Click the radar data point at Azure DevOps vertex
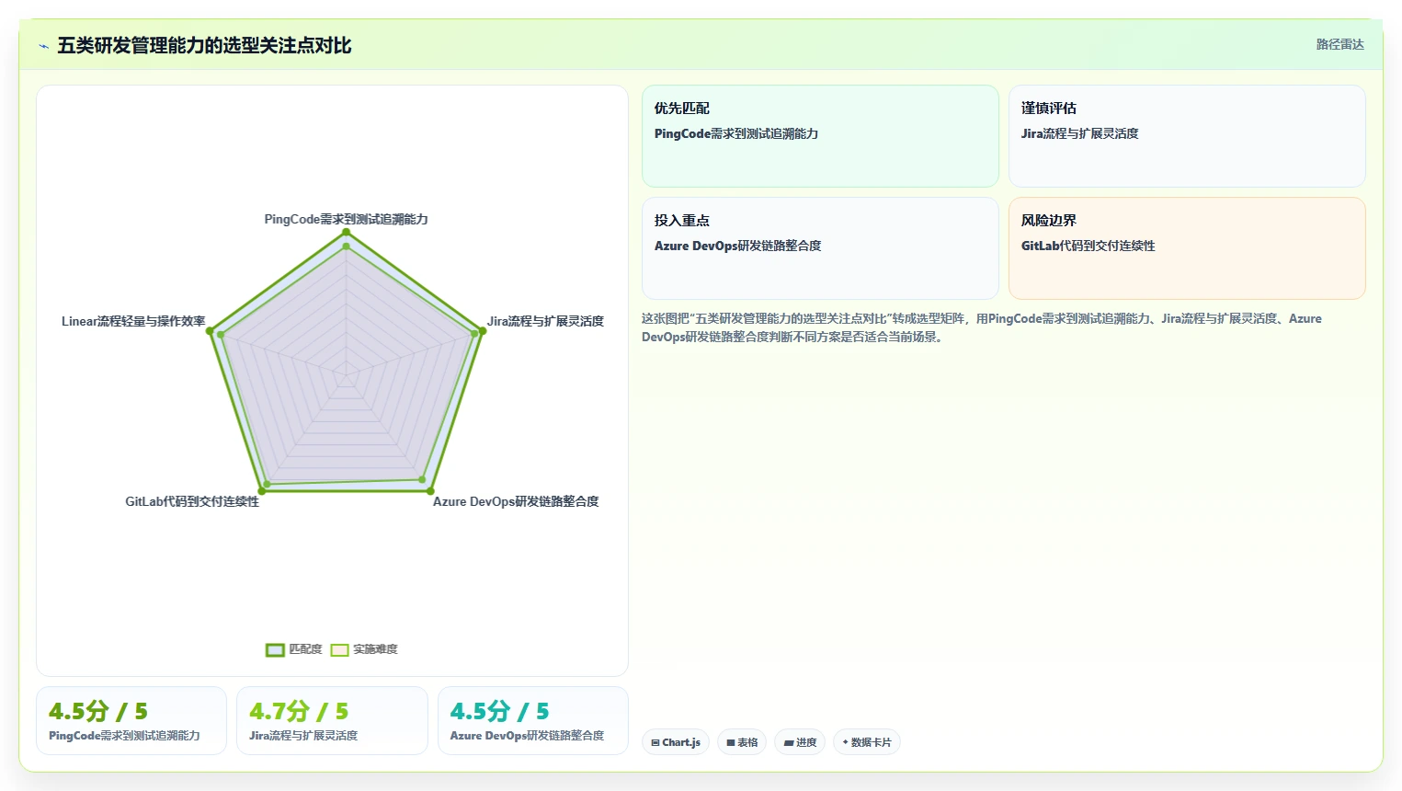1402x791 pixels. pyautogui.click(x=430, y=490)
